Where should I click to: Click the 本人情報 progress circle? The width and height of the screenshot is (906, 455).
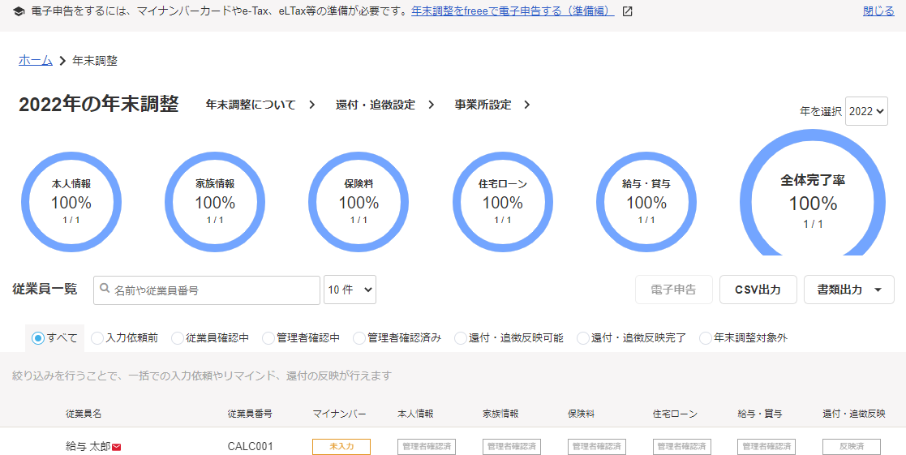click(x=71, y=202)
